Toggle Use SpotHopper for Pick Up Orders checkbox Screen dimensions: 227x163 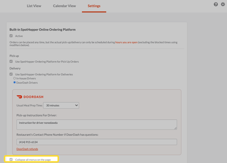[x=11, y=61]
